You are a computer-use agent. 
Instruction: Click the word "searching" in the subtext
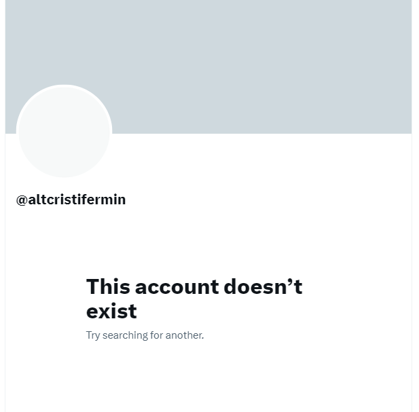tap(125, 335)
